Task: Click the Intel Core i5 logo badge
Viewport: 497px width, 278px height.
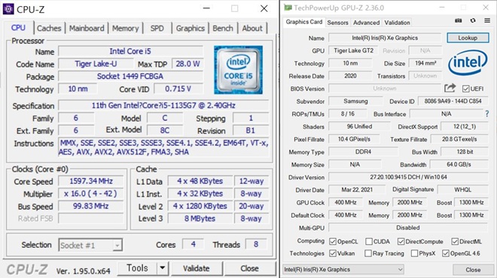Action: [x=238, y=70]
